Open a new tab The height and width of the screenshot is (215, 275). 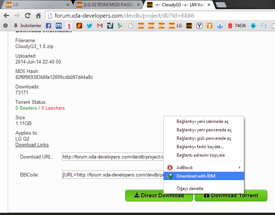[x=221, y=5]
